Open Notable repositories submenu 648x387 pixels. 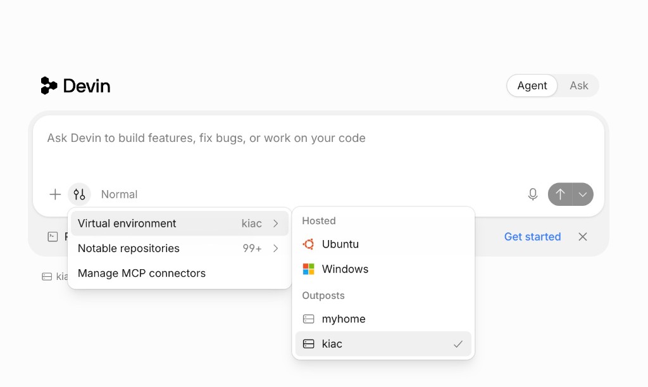(179, 248)
